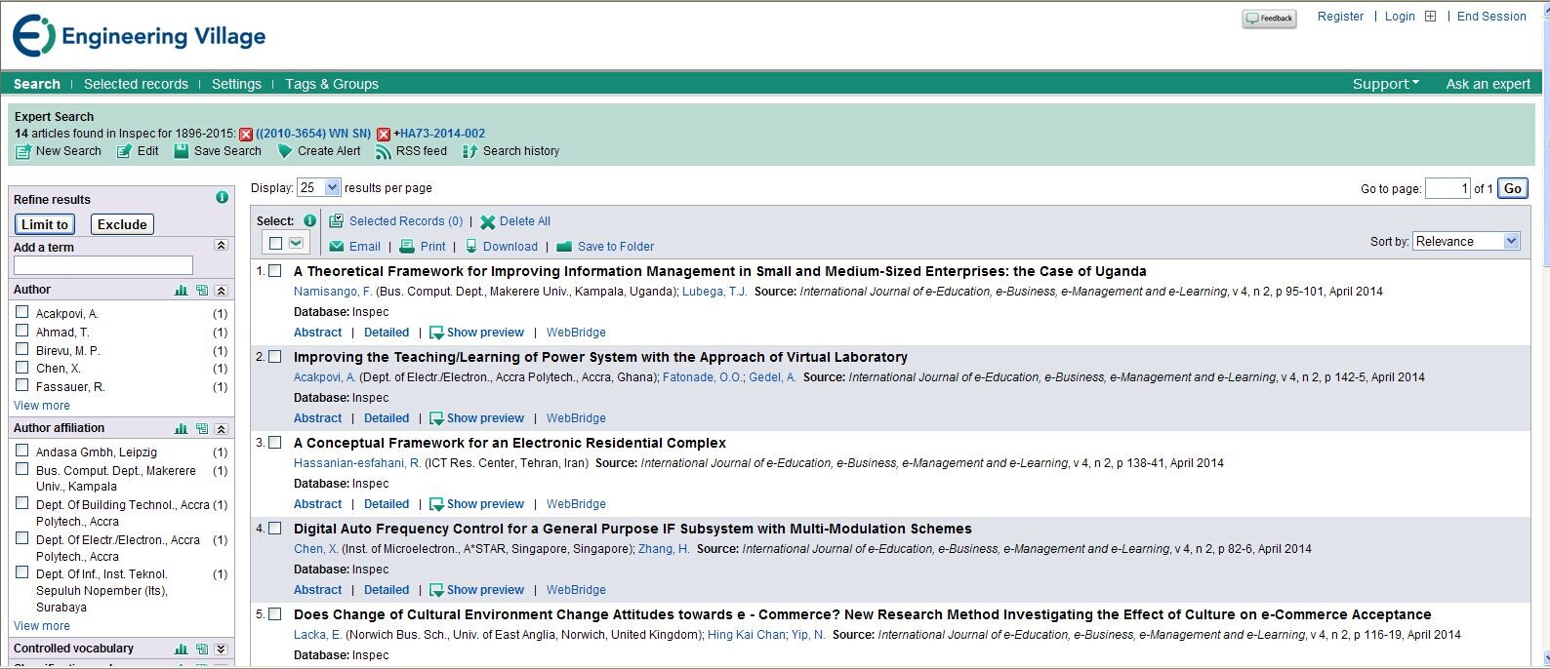
Task: Collapse the Add a term section
Action: pyautogui.click(x=222, y=246)
